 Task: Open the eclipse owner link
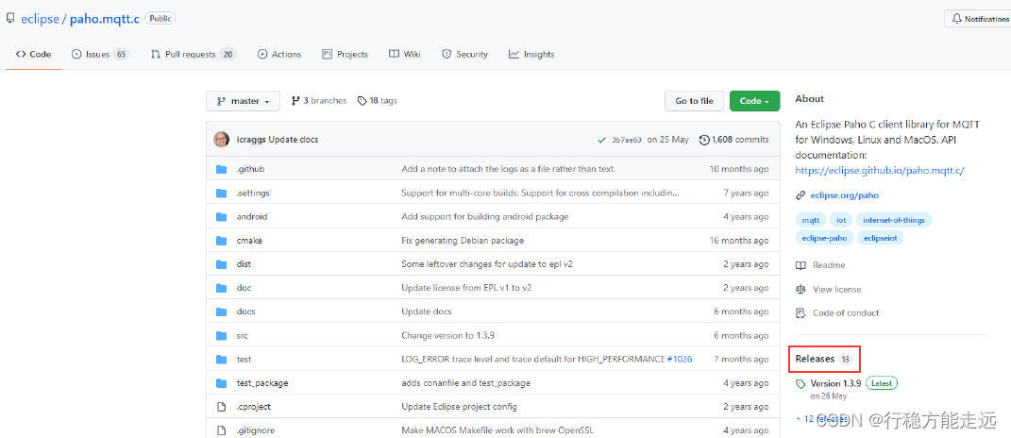[40, 19]
